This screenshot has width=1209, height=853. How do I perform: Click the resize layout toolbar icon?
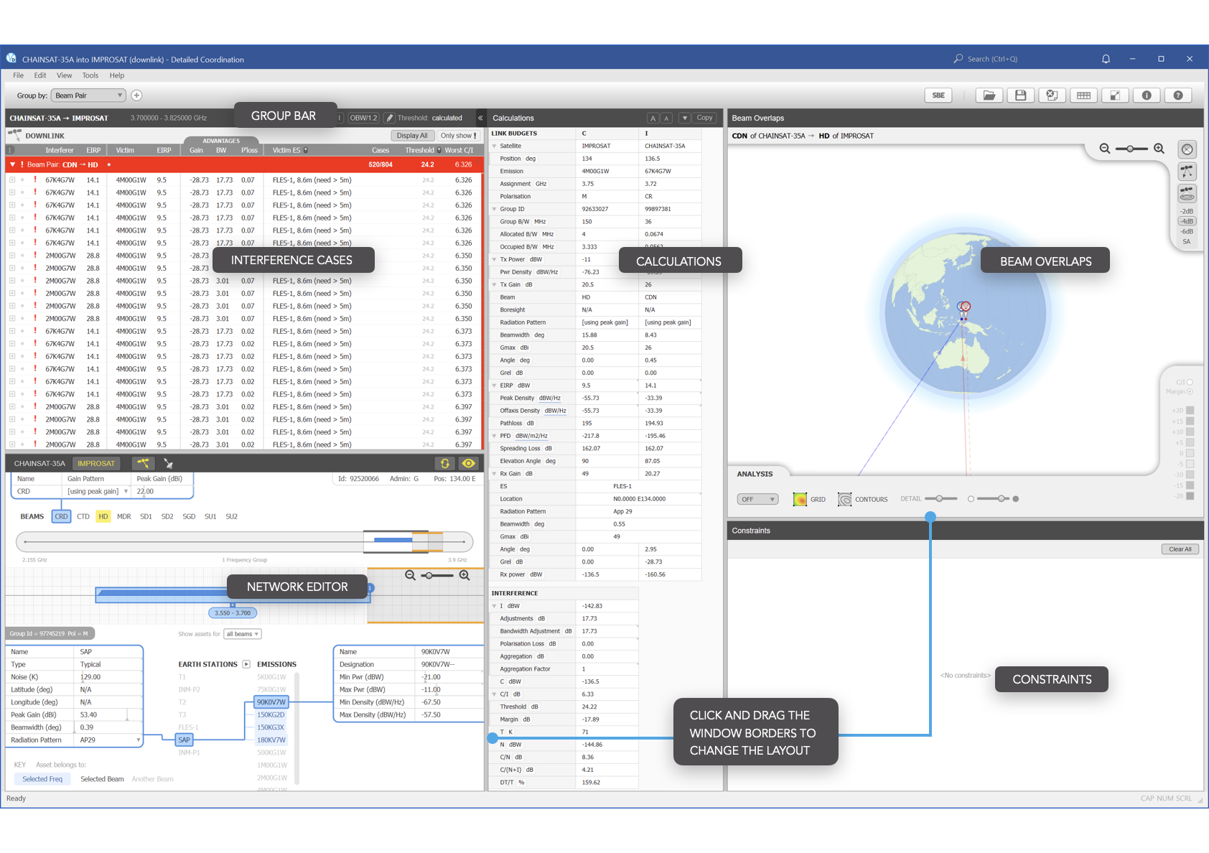click(1115, 95)
